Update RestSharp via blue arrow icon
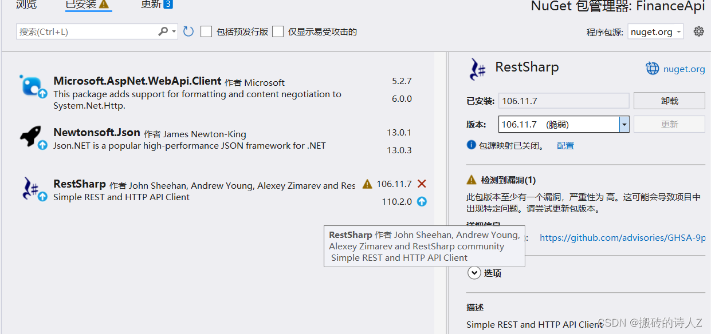The image size is (711, 334). tap(422, 201)
